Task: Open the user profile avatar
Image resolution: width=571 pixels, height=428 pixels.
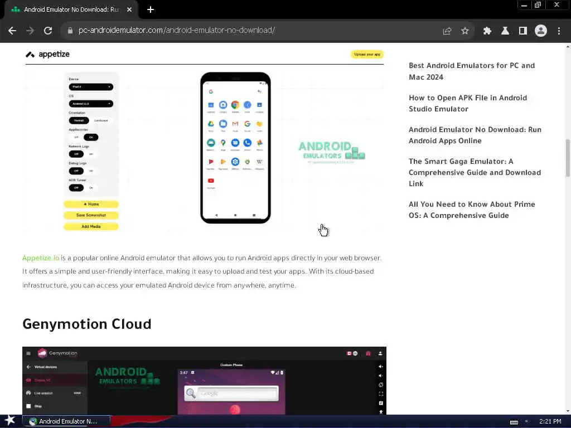Action: [541, 31]
